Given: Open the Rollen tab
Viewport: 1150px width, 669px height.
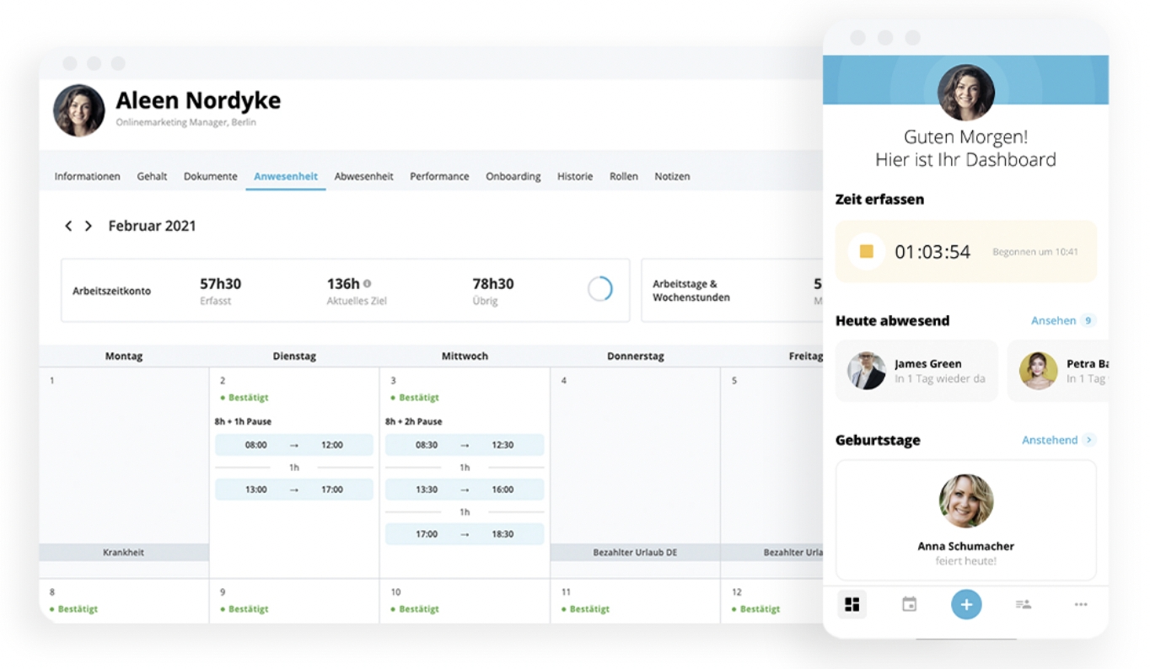Looking at the screenshot, I should point(624,177).
